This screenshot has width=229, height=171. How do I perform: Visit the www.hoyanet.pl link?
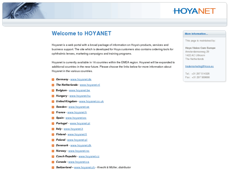pos(77,140)
